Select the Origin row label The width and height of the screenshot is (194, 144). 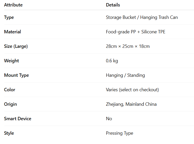coord(10,104)
